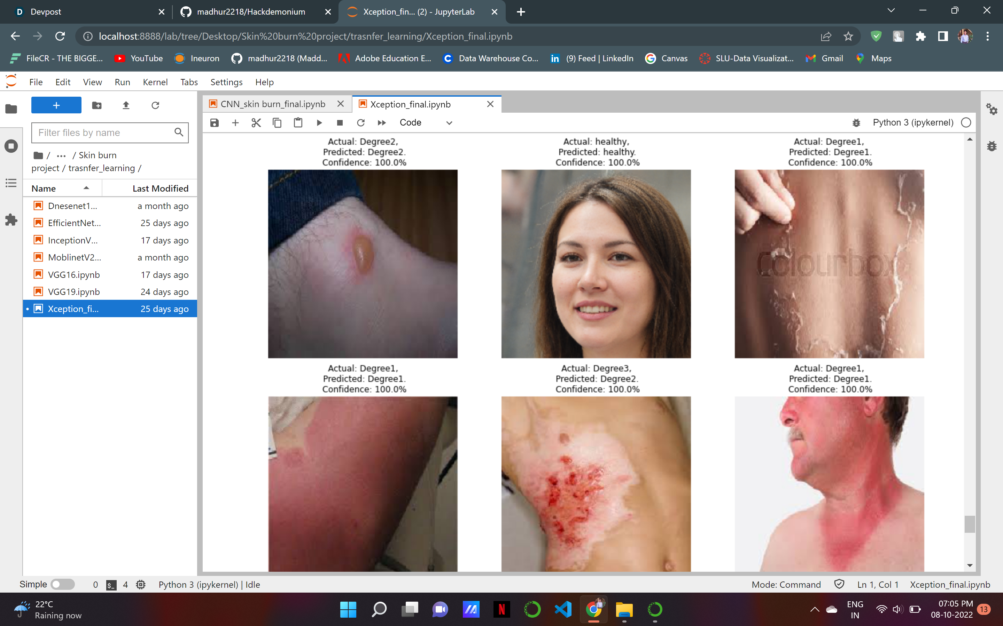This screenshot has height=626, width=1003.
Task: Open the Table of Contents sidebar
Action: pyautogui.click(x=11, y=183)
